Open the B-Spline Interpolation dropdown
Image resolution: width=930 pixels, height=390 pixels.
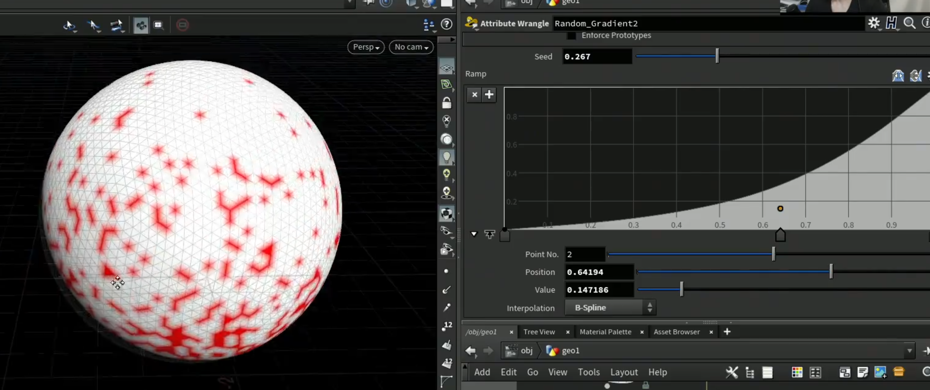(x=610, y=308)
